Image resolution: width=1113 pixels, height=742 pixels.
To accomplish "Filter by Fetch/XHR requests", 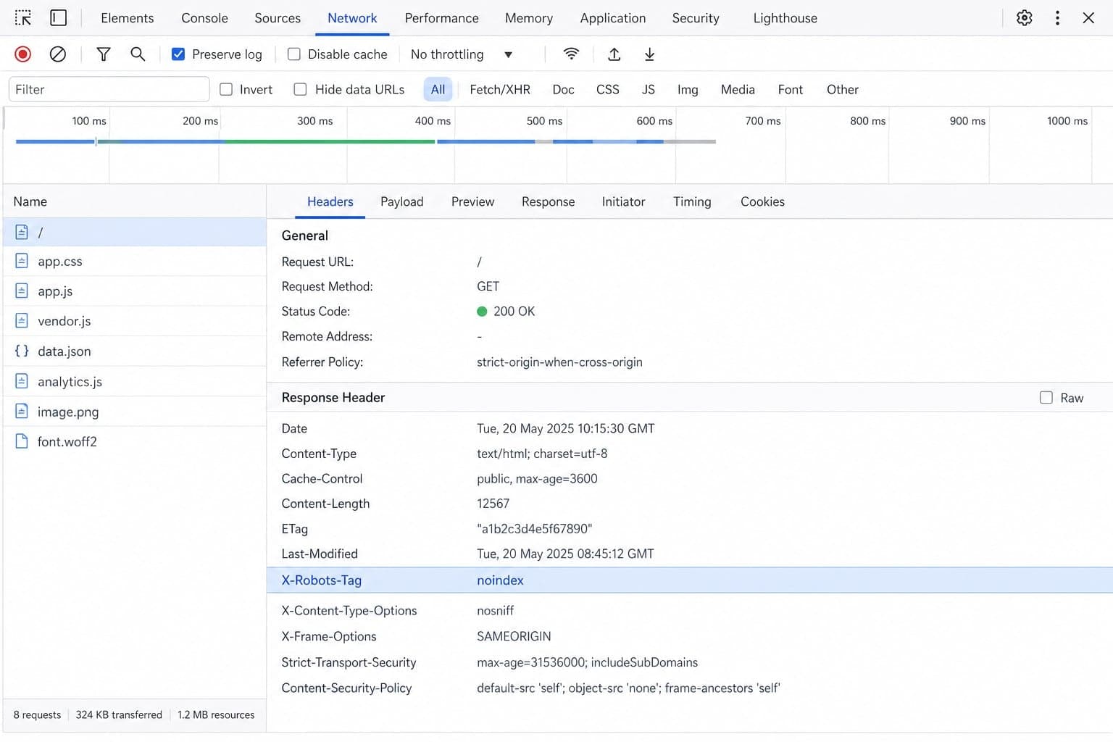I will click(x=500, y=89).
